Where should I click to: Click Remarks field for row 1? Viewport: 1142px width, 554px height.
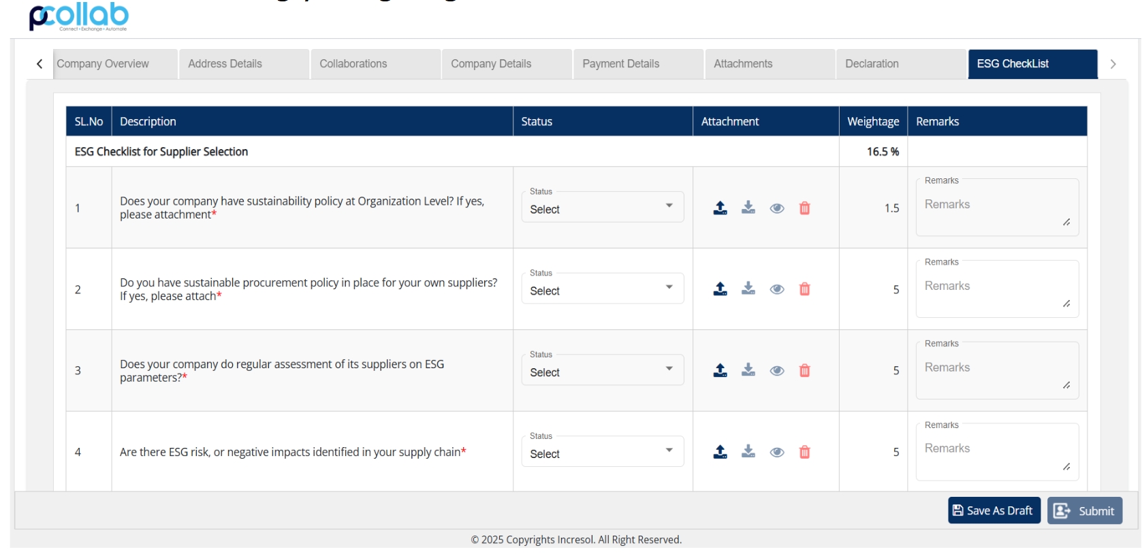click(x=997, y=208)
